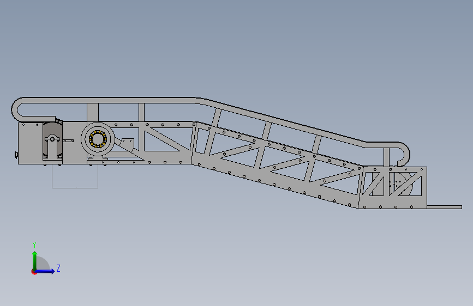Select the yellow bearing ring in drive sprocket

[98, 139]
